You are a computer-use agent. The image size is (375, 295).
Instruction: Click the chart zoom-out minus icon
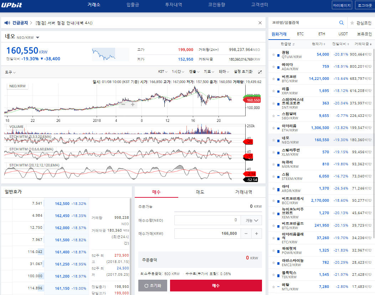pyautogui.click(x=123, y=104)
